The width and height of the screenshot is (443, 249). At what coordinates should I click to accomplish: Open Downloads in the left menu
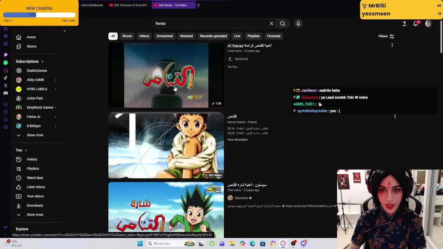35,205
